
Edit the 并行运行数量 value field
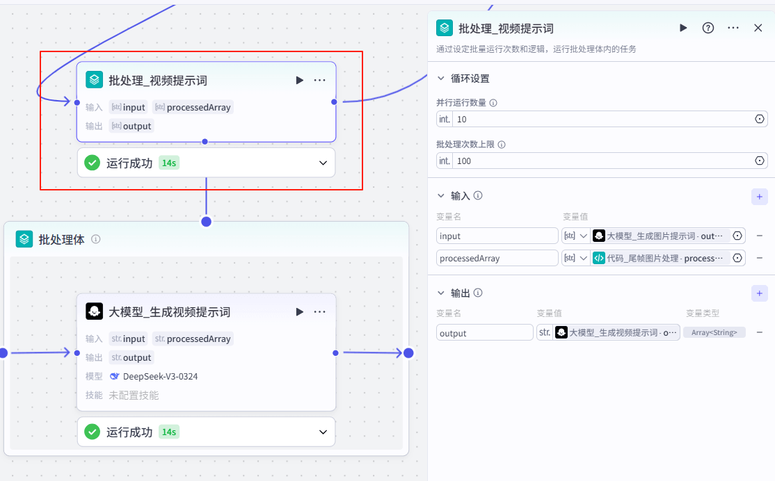pos(602,120)
